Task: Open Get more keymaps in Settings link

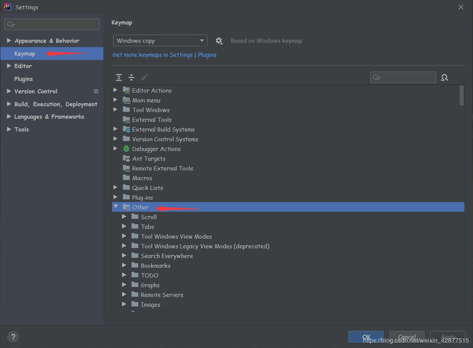Action: tap(152, 55)
